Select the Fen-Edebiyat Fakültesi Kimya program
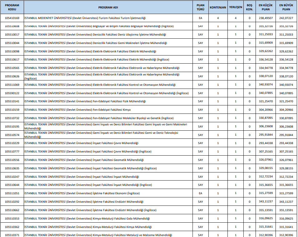The width and height of the screenshot is (298, 237). (77, 110)
